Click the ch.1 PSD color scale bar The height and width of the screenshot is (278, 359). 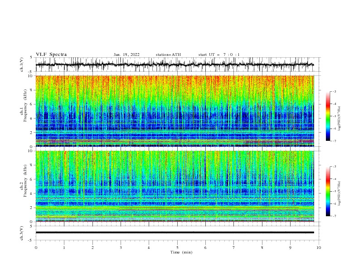click(328, 116)
